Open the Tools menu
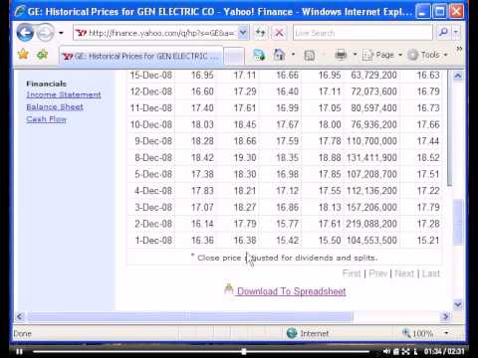Viewport: 478px width, 358px height. pos(428,55)
